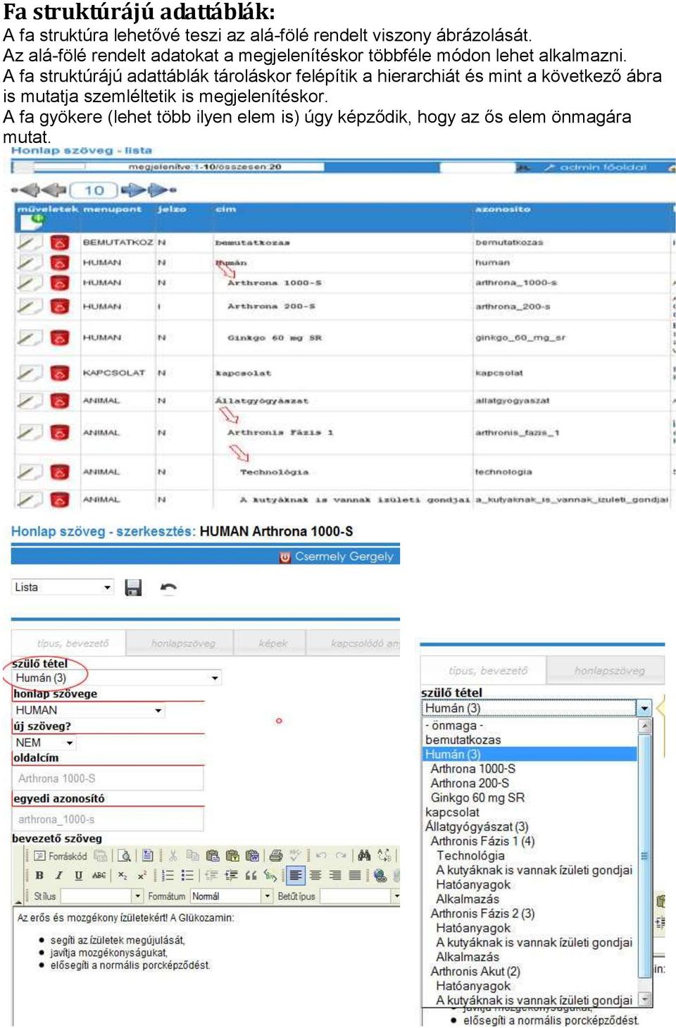
Task: Switch to the képek tab
Action: pyautogui.click(x=273, y=643)
